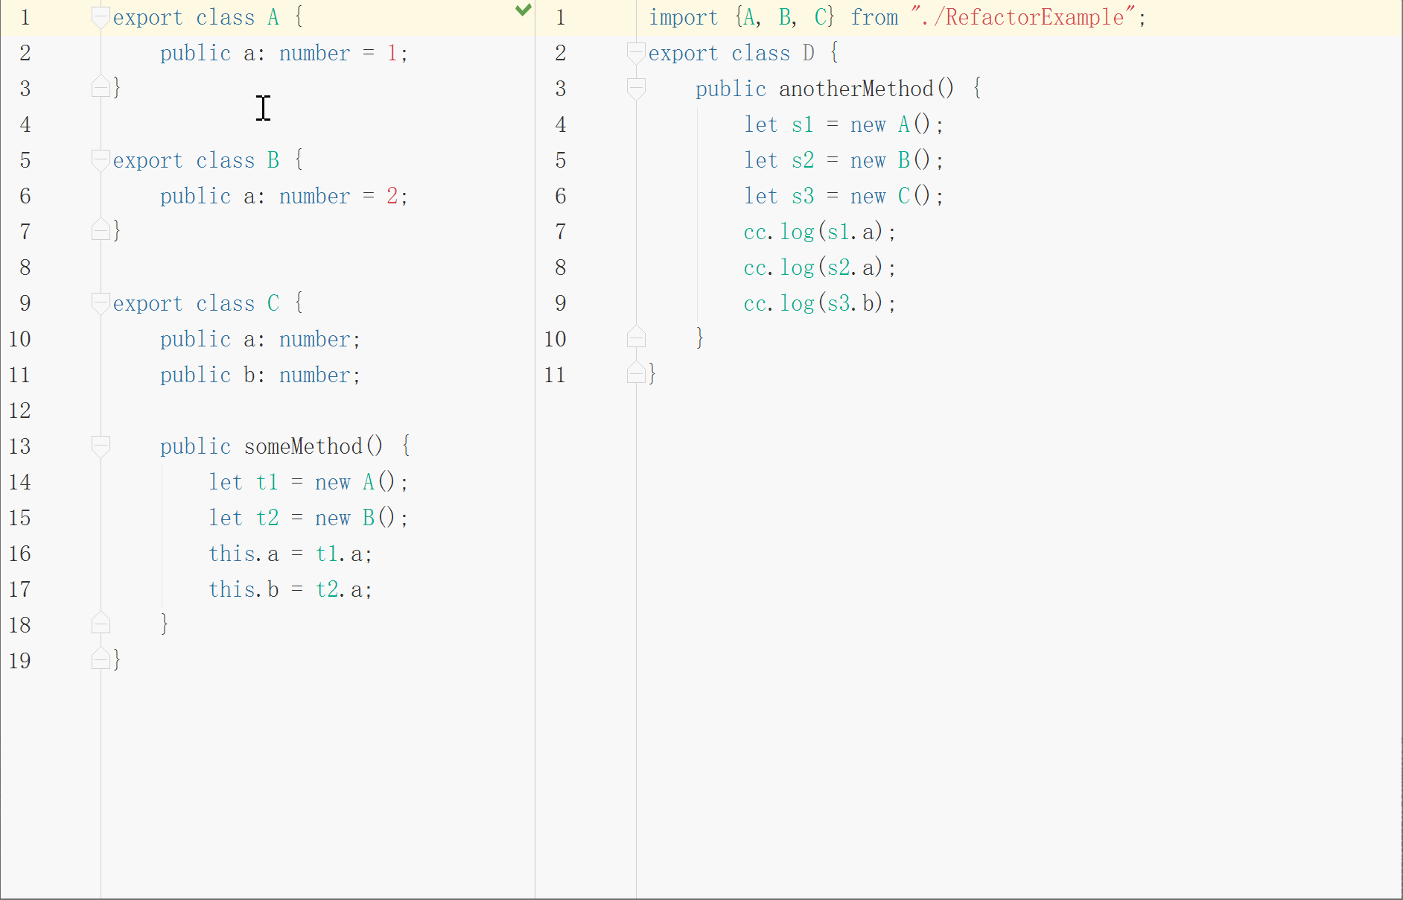
Task: Click the 'this.a = t1.a' assignment
Action: (x=290, y=554)
